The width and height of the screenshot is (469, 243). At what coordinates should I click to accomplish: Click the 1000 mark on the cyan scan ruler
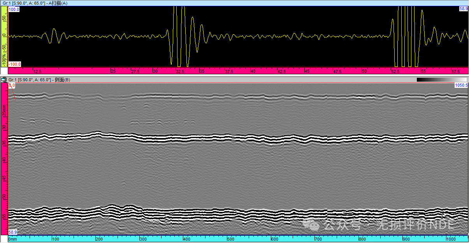451,239
